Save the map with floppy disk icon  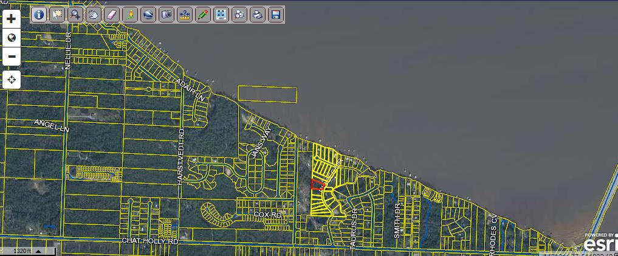pyautogui.click(x=276, y=15)
